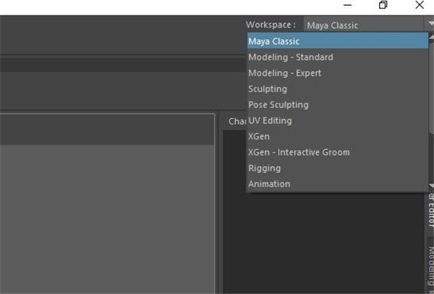The image size is (434, 294).
Task: Click the Workspace combo box field
Action: point(362,25)
